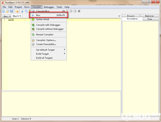The height and width of the screenshot is (122, 161).
Task: Open the Form menu
Action: tap(27, 7)
